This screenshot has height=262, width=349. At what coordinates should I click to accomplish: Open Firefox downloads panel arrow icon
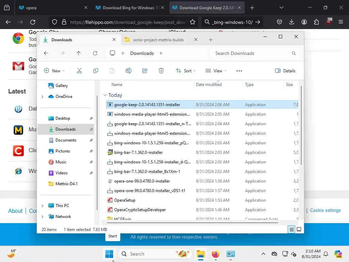click(x=292, y=22)
